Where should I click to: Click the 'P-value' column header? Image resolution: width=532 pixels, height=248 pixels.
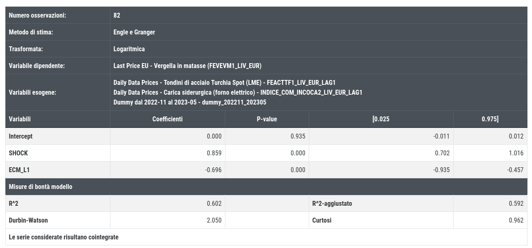267,119
